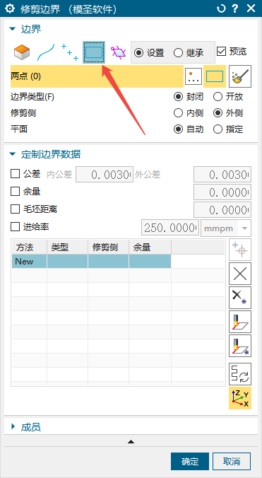Enable the 公差 checkbox
Screen dimensions: 262x478
16,174
